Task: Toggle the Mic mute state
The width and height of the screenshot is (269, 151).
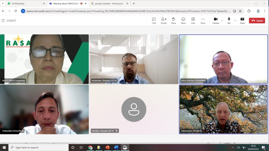Action: (x=229, y=20)
